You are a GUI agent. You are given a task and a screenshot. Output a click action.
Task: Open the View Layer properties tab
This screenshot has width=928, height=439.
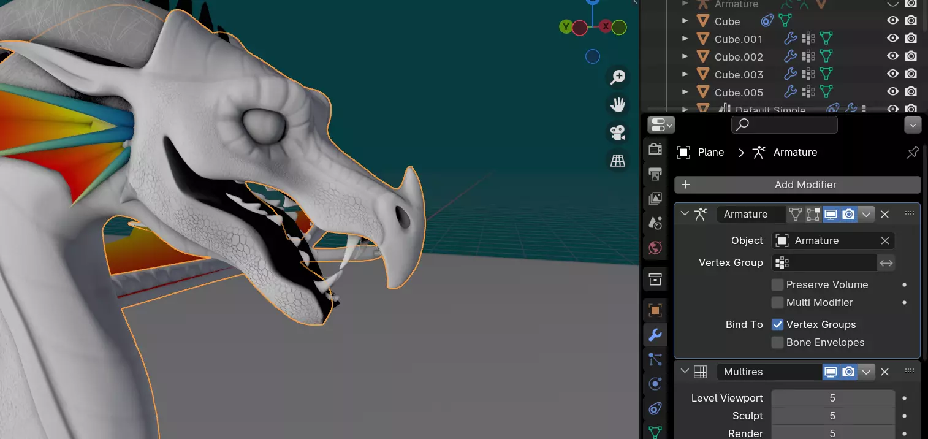click(x=655, y=199)
